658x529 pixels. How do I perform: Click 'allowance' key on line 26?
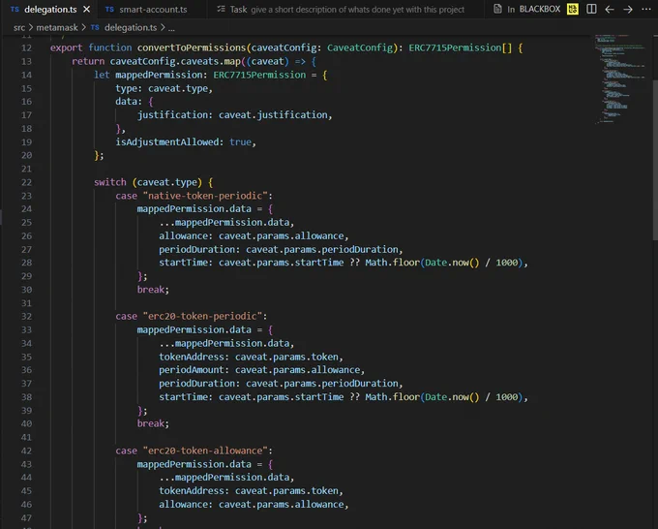coord(184,236)
